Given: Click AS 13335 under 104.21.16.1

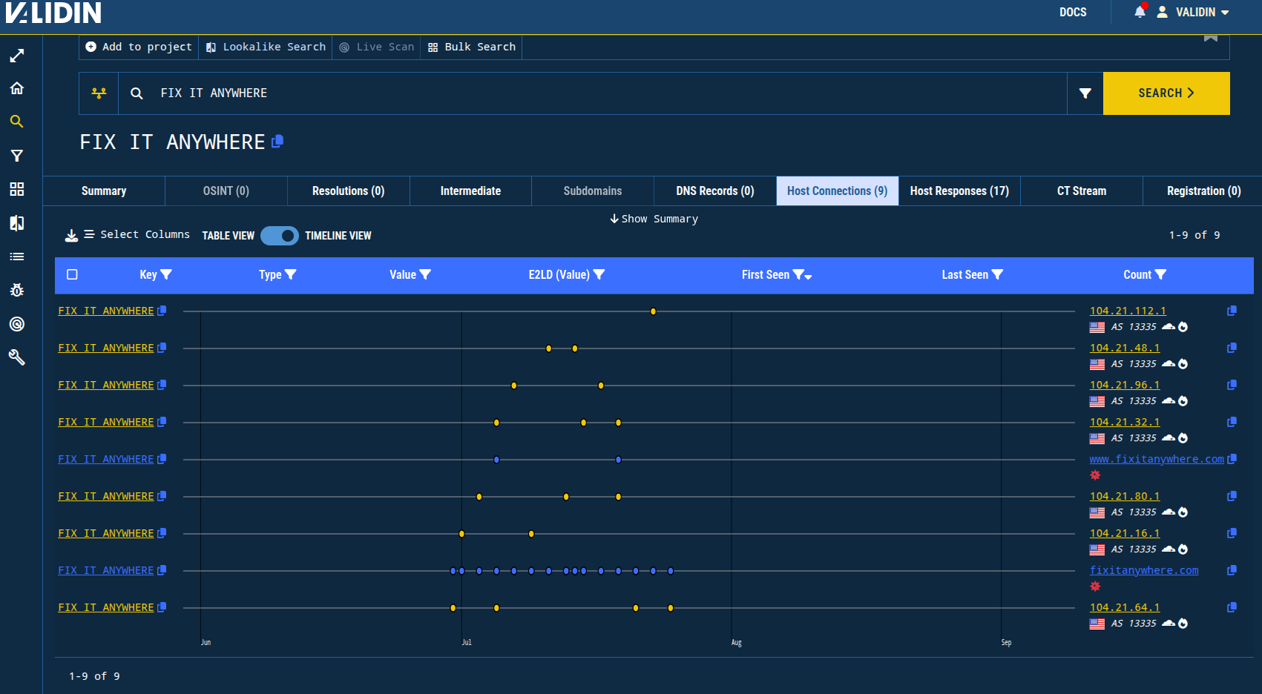Looking at the screenshot, I should (1134, 549).
